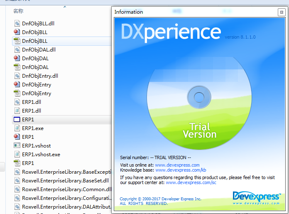Select the file name DnfObjBLL.dll
The width and height of the screenshot is (289, 214).
38,23
